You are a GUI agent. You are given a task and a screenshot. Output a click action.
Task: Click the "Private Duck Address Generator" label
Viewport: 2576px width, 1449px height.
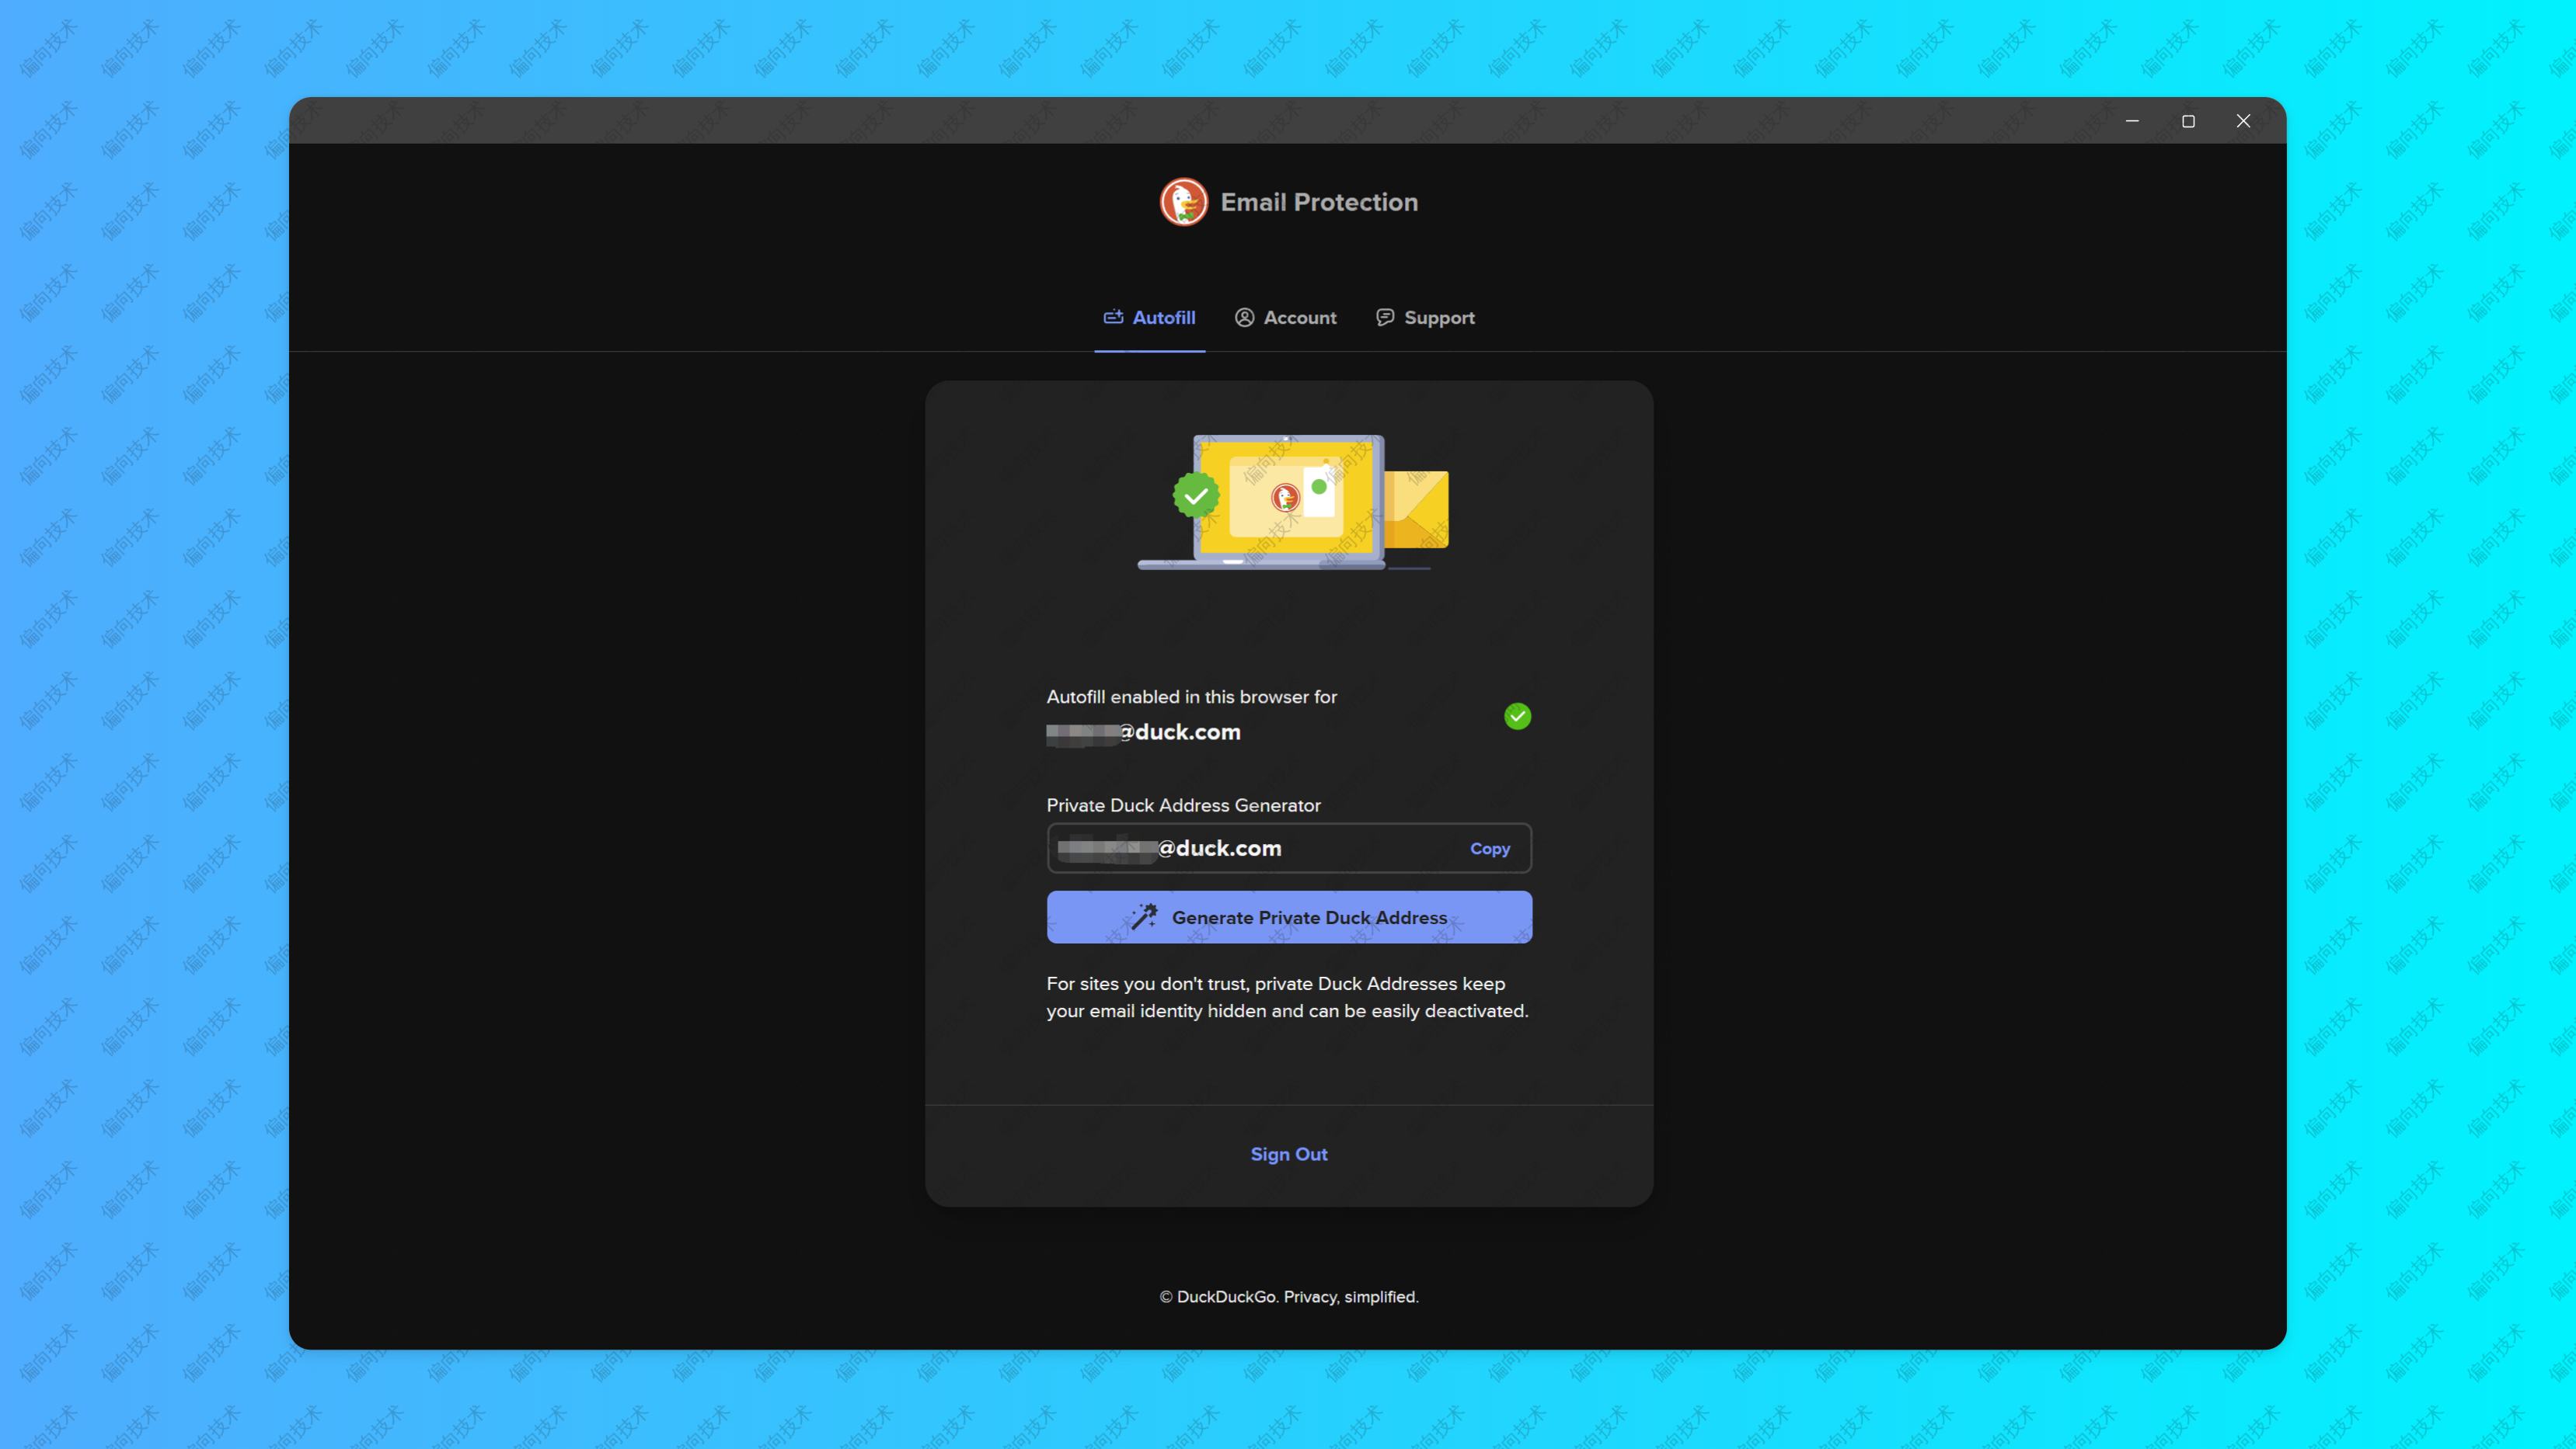(1183, 805)
